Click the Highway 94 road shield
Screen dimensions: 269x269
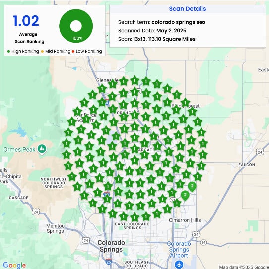203,242
